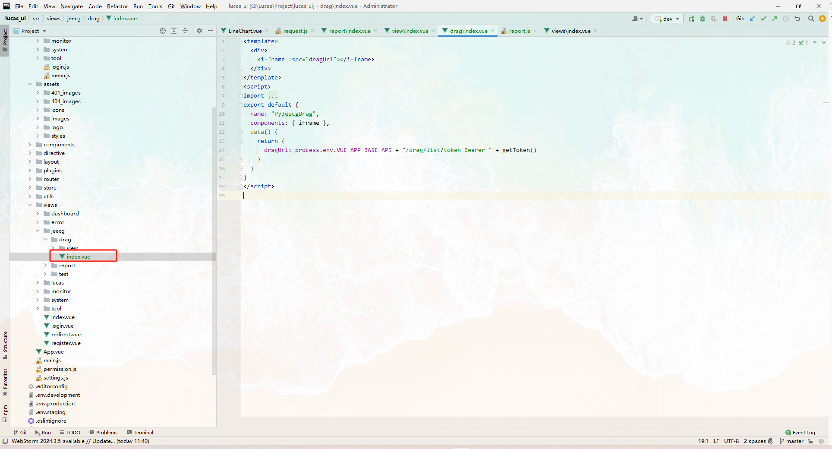Expand the dashboard folder
Image resolution: width=832 pixels, height=449 pixels.
pos(38,214)
